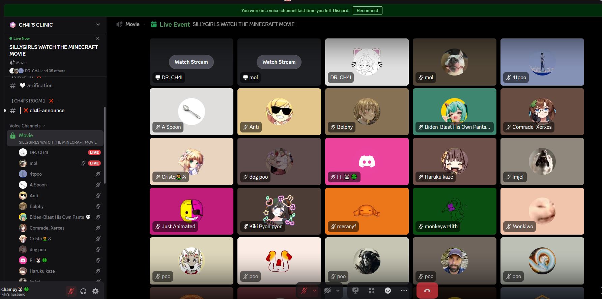
Task: Click DR. CH4I in the voice member list
Action: (x=39, y=152)
